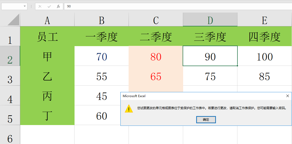Click the formula bar showing 90
Viewport: 292px width, 144px height.
pyautogui.click(x=178, y=6)
